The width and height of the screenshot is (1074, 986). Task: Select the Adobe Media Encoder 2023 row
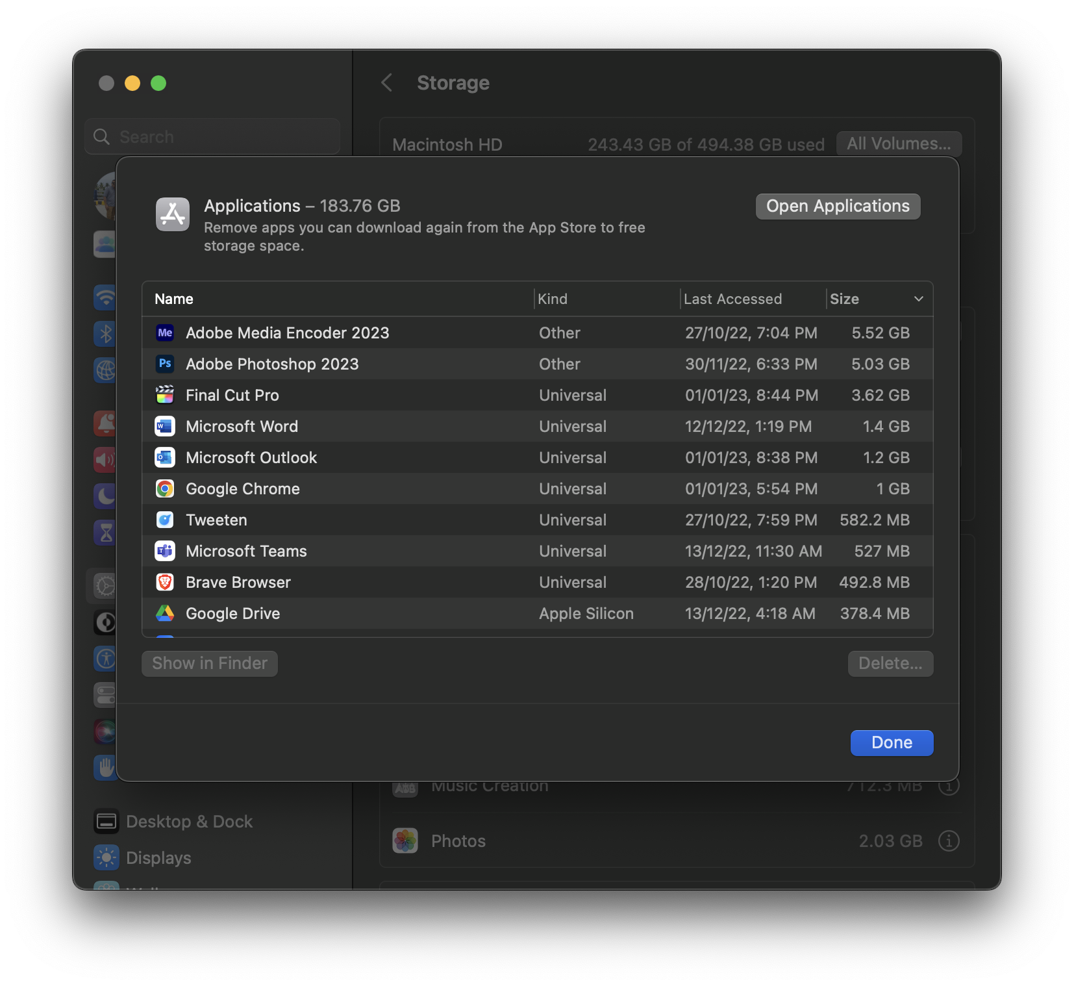(537, 333)
